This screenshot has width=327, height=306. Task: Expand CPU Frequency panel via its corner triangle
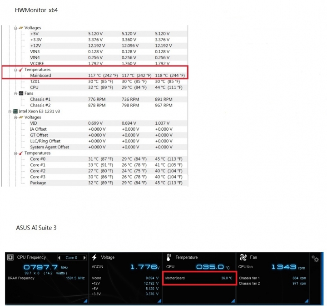(85, 301)
